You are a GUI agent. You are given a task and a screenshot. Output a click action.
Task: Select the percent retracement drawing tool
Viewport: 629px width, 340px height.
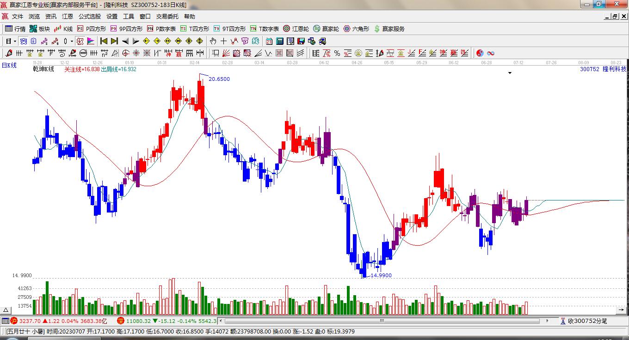tap(337, 53)
